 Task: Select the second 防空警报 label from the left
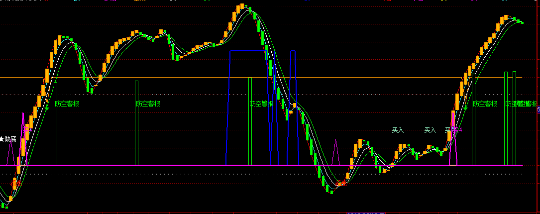pyautogui.click(x=148, y=104)
